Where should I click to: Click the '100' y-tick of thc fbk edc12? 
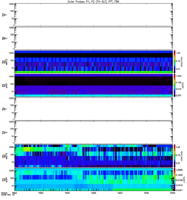pyautogui.click(x=12, y=155)
